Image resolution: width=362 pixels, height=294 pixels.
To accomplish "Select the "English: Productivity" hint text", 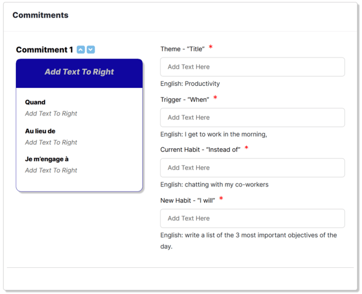I will pos(190,84).
